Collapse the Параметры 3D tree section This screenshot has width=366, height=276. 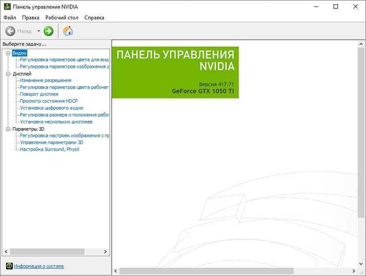(8, 129)
